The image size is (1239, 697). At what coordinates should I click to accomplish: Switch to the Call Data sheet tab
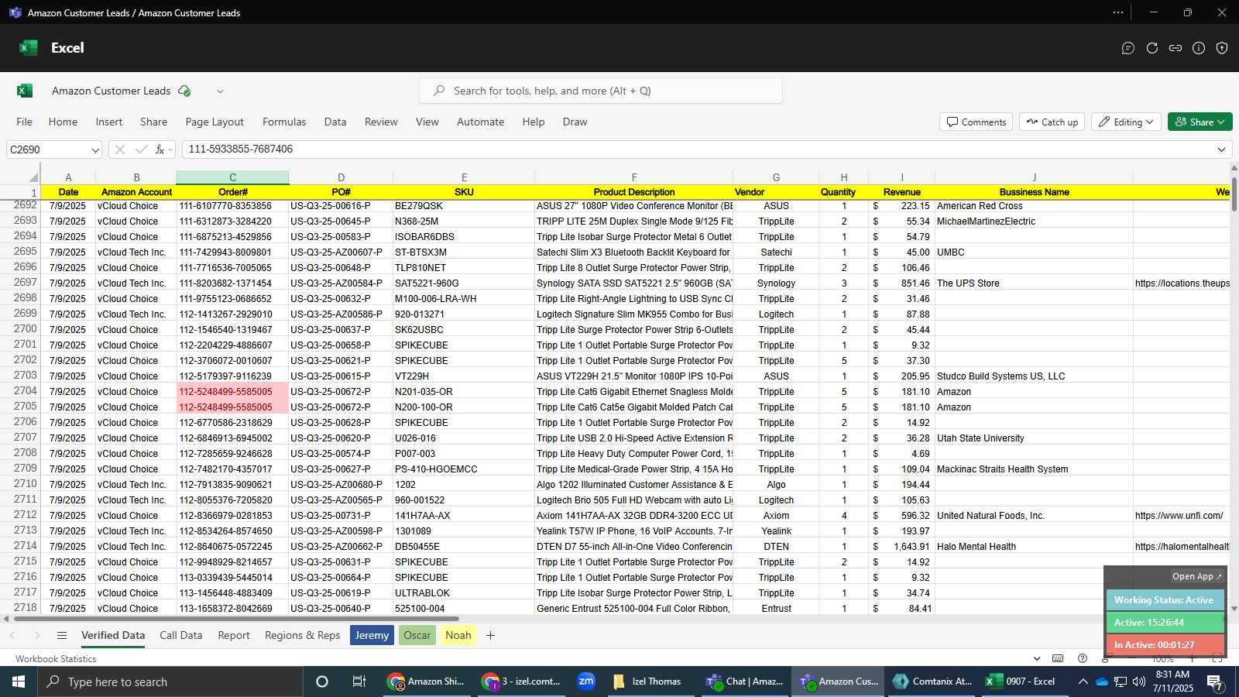(180, 635)
